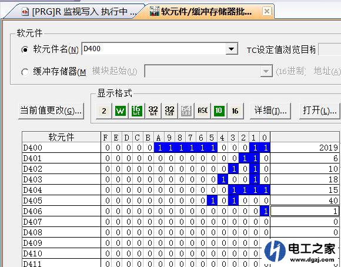The image size is (341, 267).
Task: Click the device batch monitor tab icon
Action: click(154, 11)
